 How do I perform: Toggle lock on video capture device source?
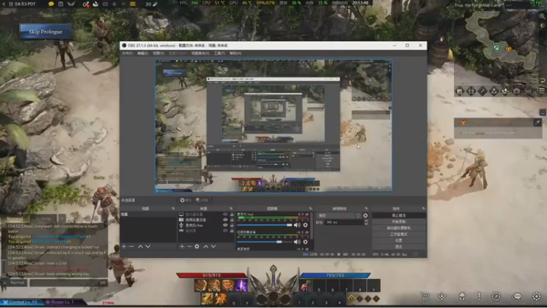pyautogui.click(x=232, y=220)
